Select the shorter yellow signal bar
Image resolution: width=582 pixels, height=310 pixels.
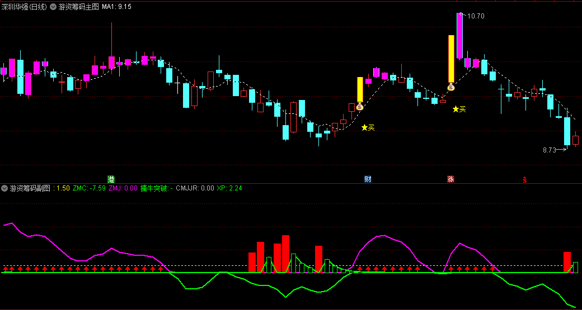pyautogui.click(x=360, y=89)
